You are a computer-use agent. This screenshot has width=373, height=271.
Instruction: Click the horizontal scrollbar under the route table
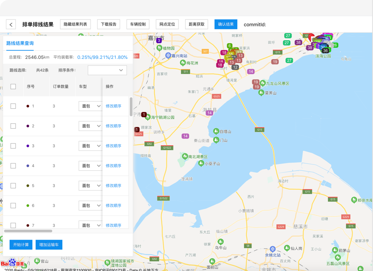click(x=28, y=231)
